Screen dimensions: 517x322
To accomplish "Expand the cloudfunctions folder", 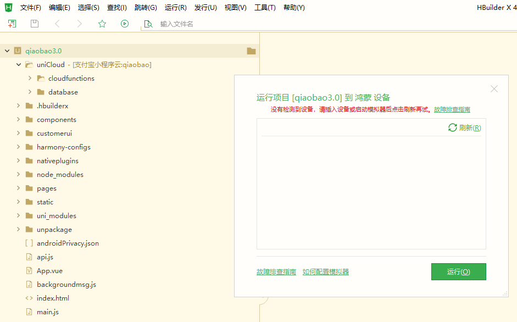I will [30, 78].
